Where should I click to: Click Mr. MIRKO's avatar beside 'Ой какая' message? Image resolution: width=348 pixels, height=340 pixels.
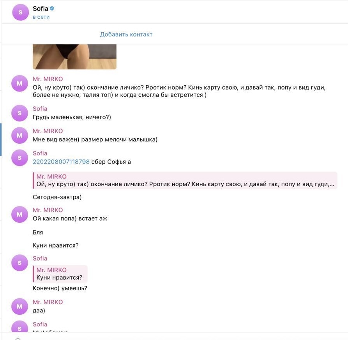coord(19,214)
